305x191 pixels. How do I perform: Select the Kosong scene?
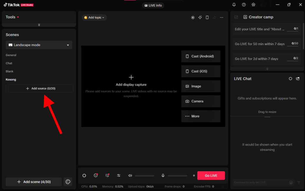[11, 80]
